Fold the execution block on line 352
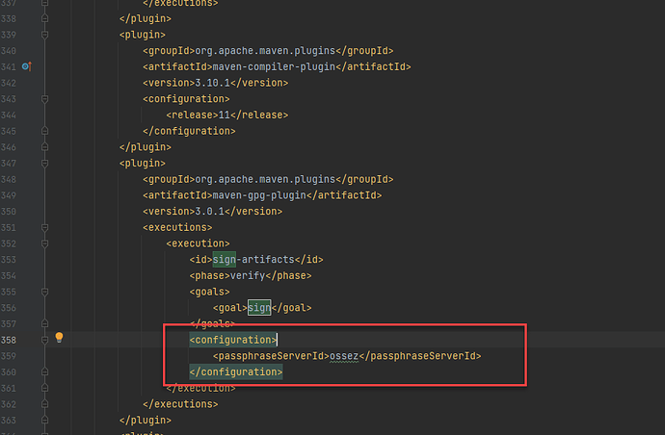Image resolution: width=665 pixels, height=435 pixels. click(x=44, y=243)
